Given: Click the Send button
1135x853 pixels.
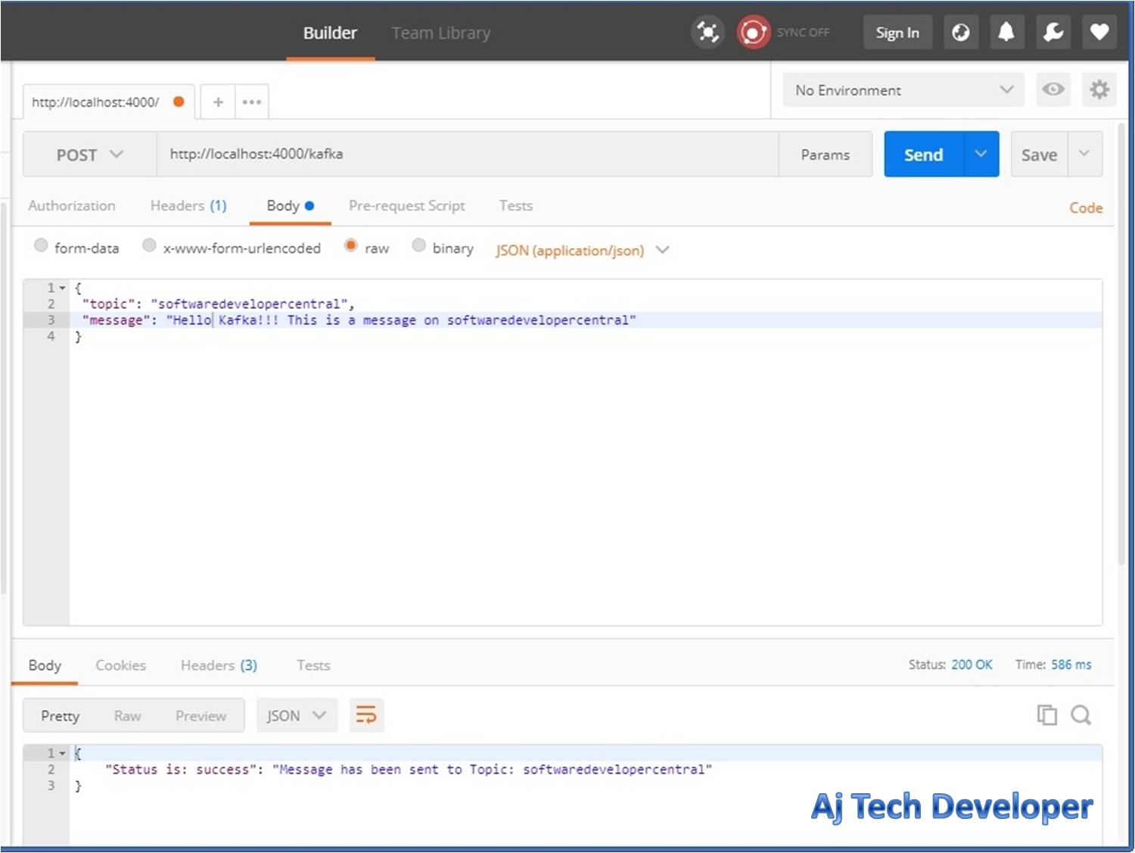Looking at the screenshot, I should (x=922, y=154).
